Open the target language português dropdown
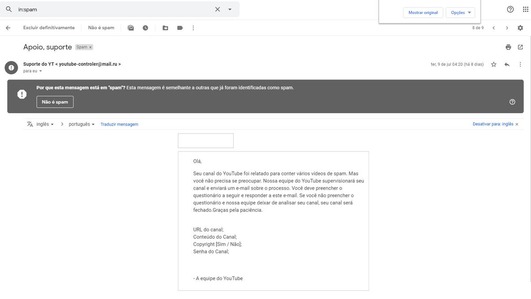 82,125
